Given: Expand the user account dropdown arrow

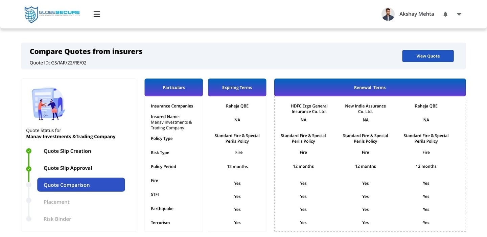Looking at the screenshot, I should tap(459, 14).
